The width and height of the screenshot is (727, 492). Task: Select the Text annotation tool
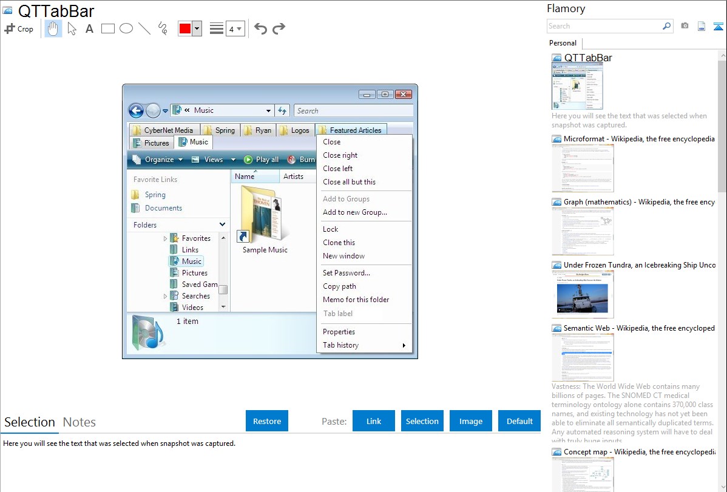point(89,29)
